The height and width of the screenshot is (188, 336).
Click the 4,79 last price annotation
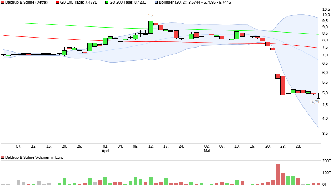[x=315, y=102]
